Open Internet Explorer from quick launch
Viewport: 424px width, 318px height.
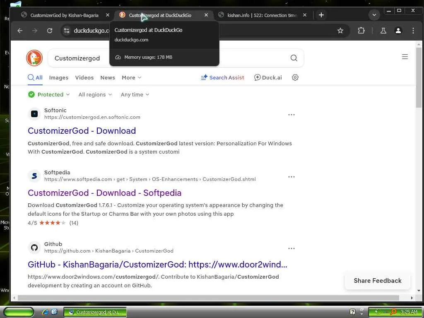point(45,312)
